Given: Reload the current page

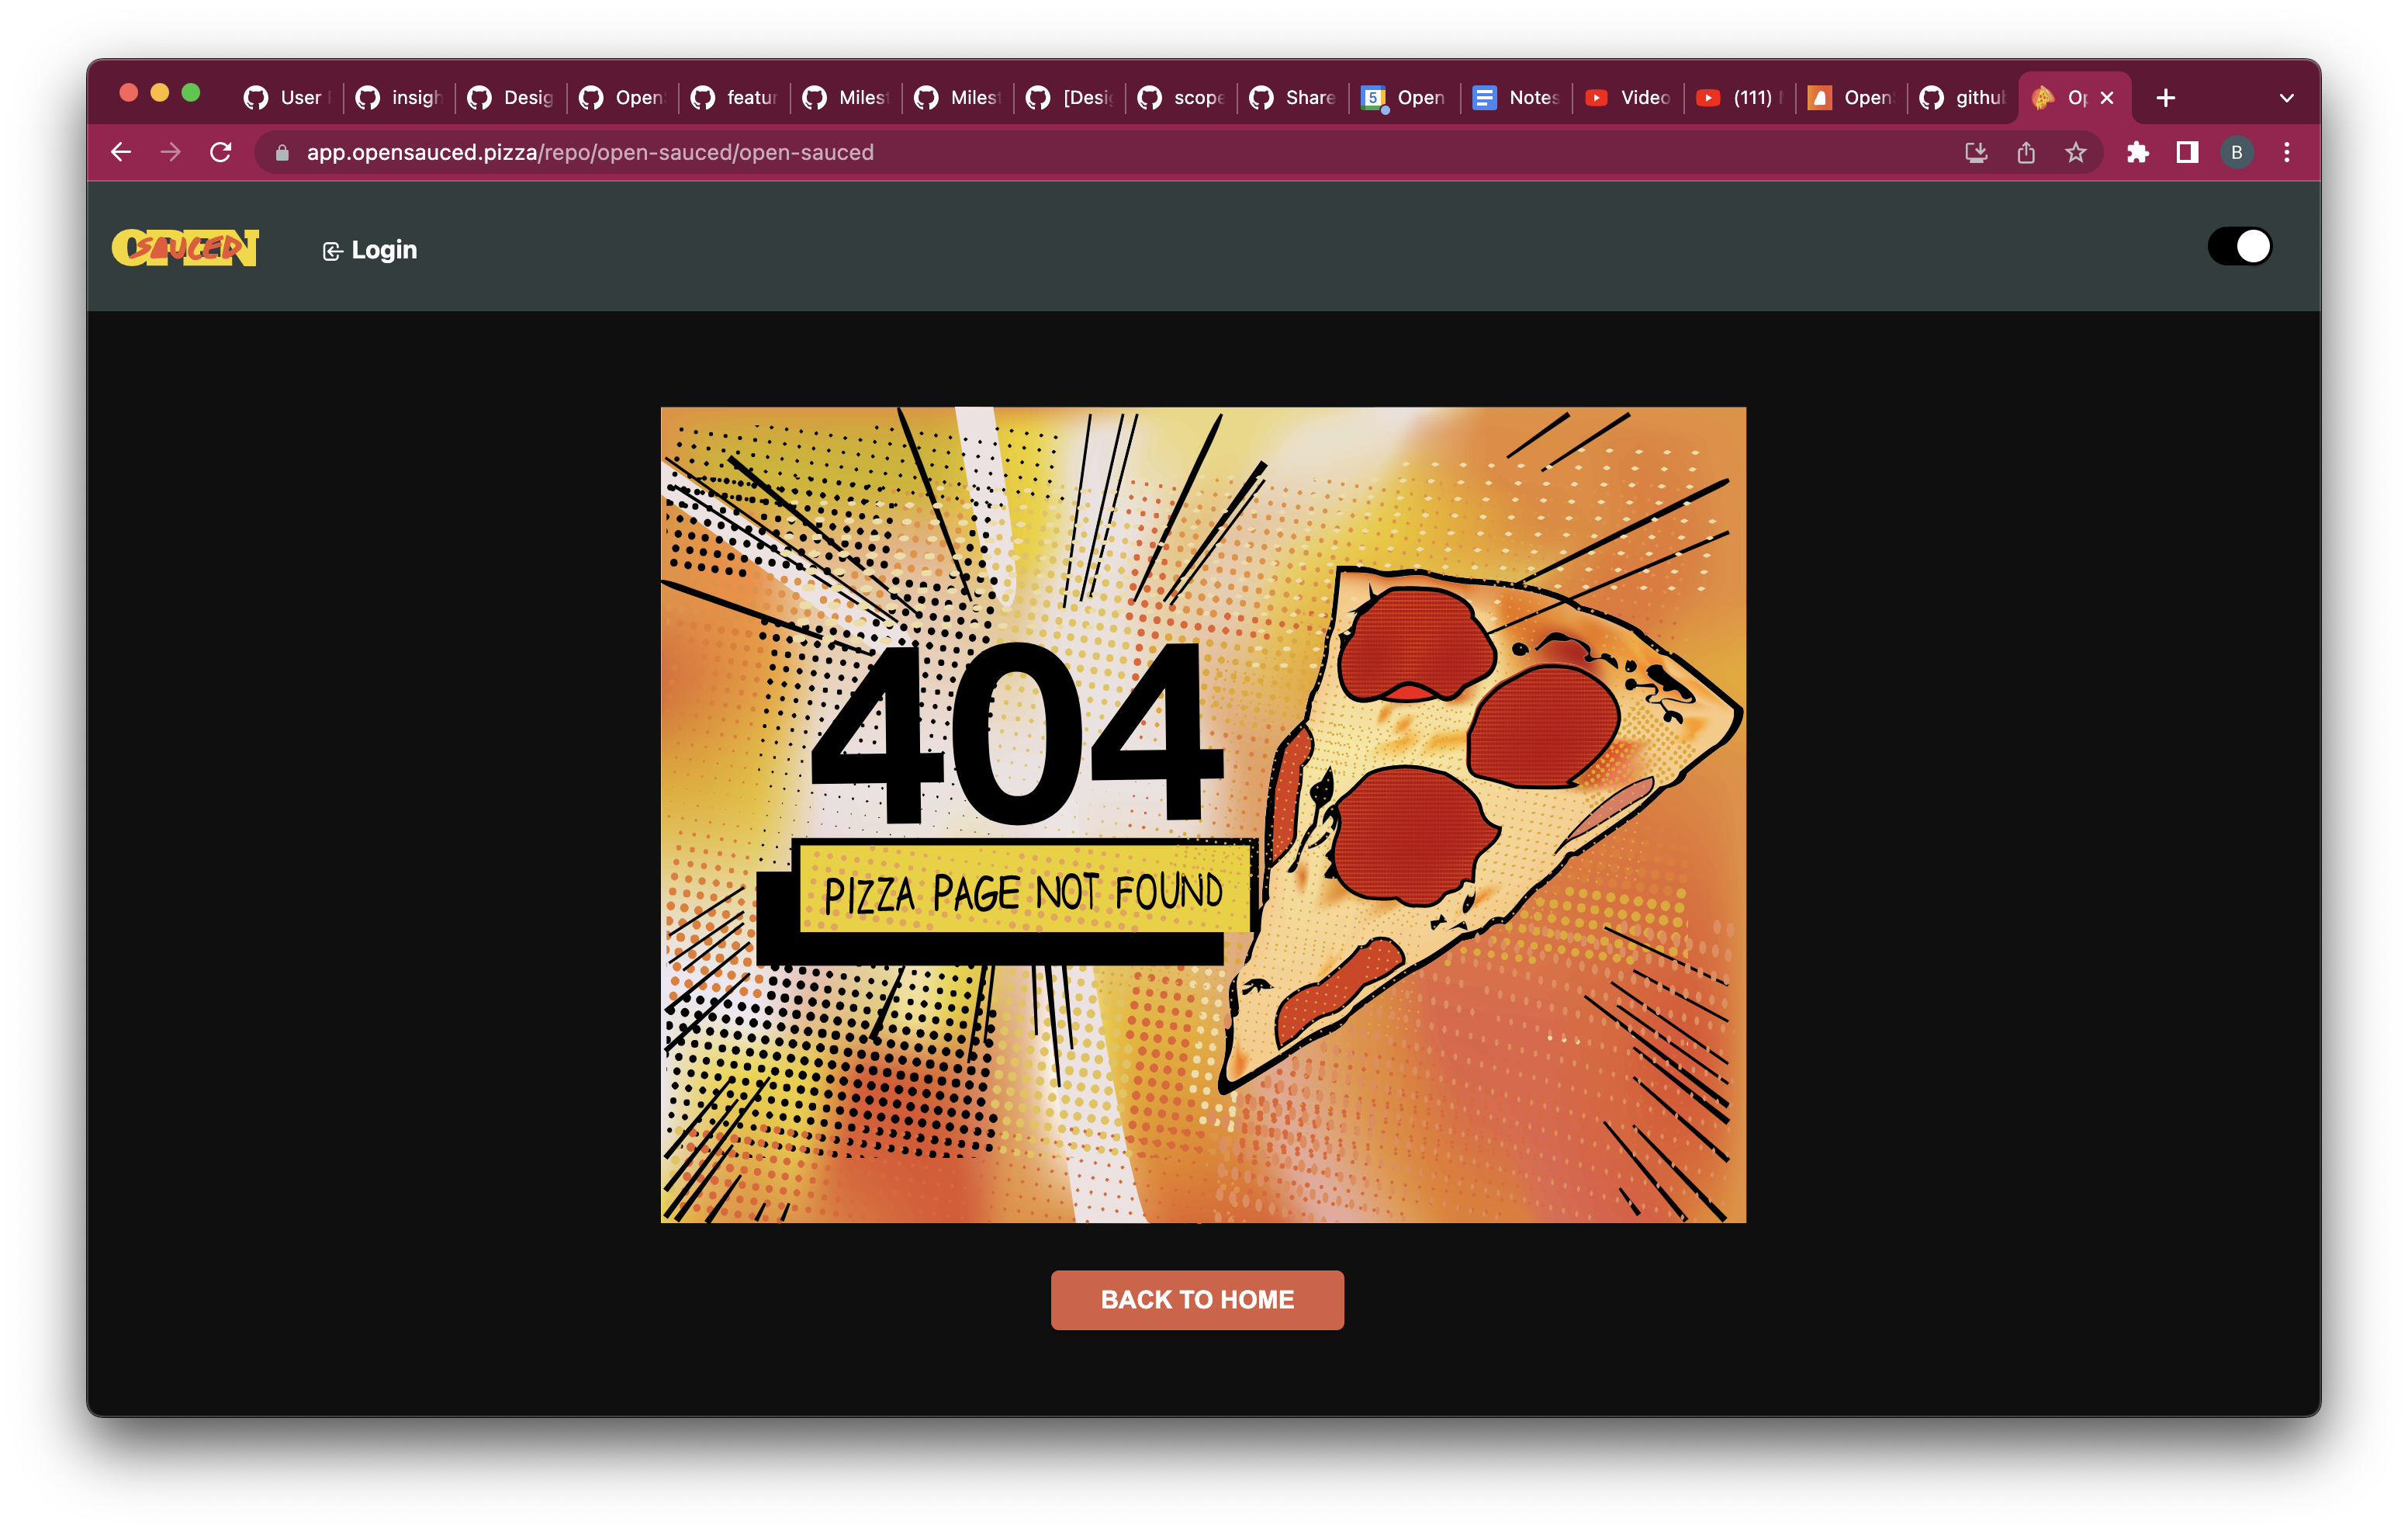Looking at the screenshot, I should coord(221,152).
